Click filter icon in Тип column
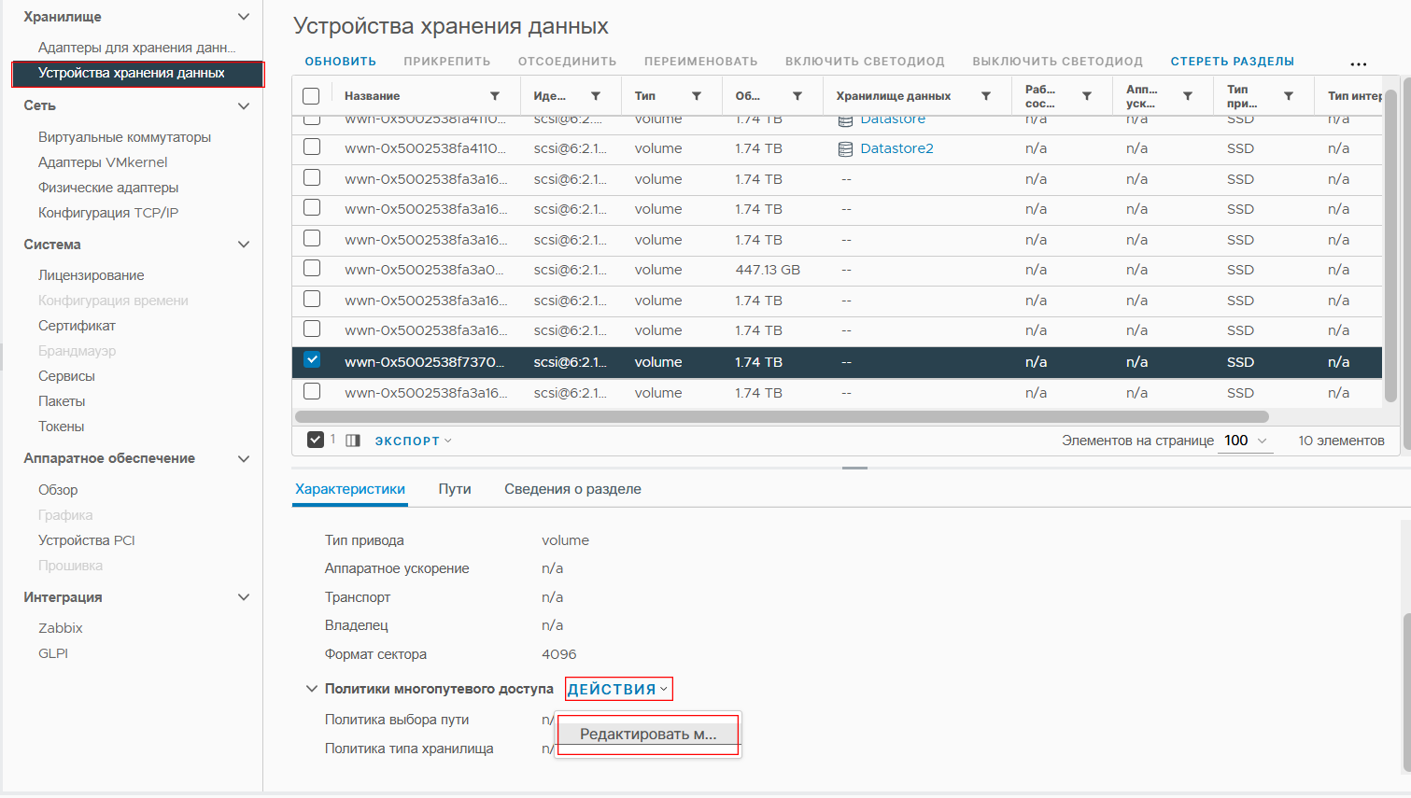The height and width of the screenshot is (798, 1411). [697, 96]
